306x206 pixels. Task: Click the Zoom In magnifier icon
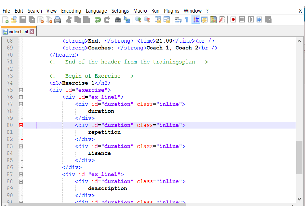click(x=138, y=20)
